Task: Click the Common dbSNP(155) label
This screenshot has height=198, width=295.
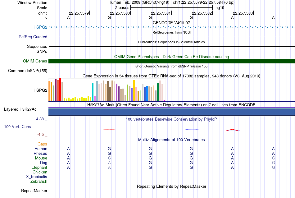Action: point(28,71)
